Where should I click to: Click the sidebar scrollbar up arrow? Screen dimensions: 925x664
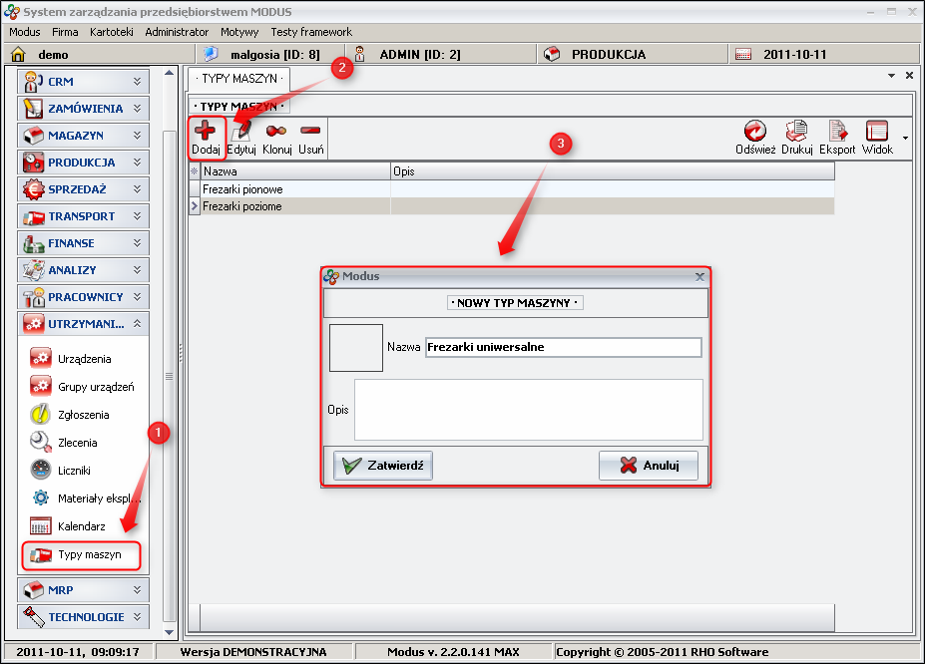click(170, 73)
